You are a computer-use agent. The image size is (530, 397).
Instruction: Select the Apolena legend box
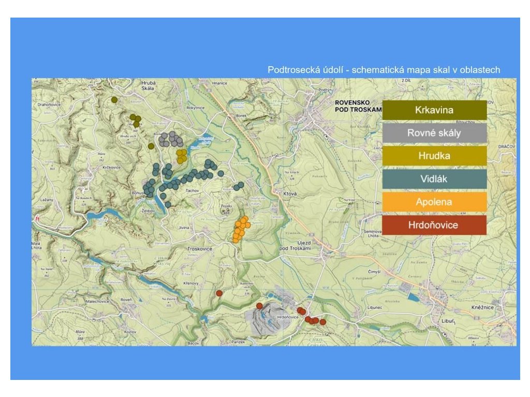tap(434, 202)
